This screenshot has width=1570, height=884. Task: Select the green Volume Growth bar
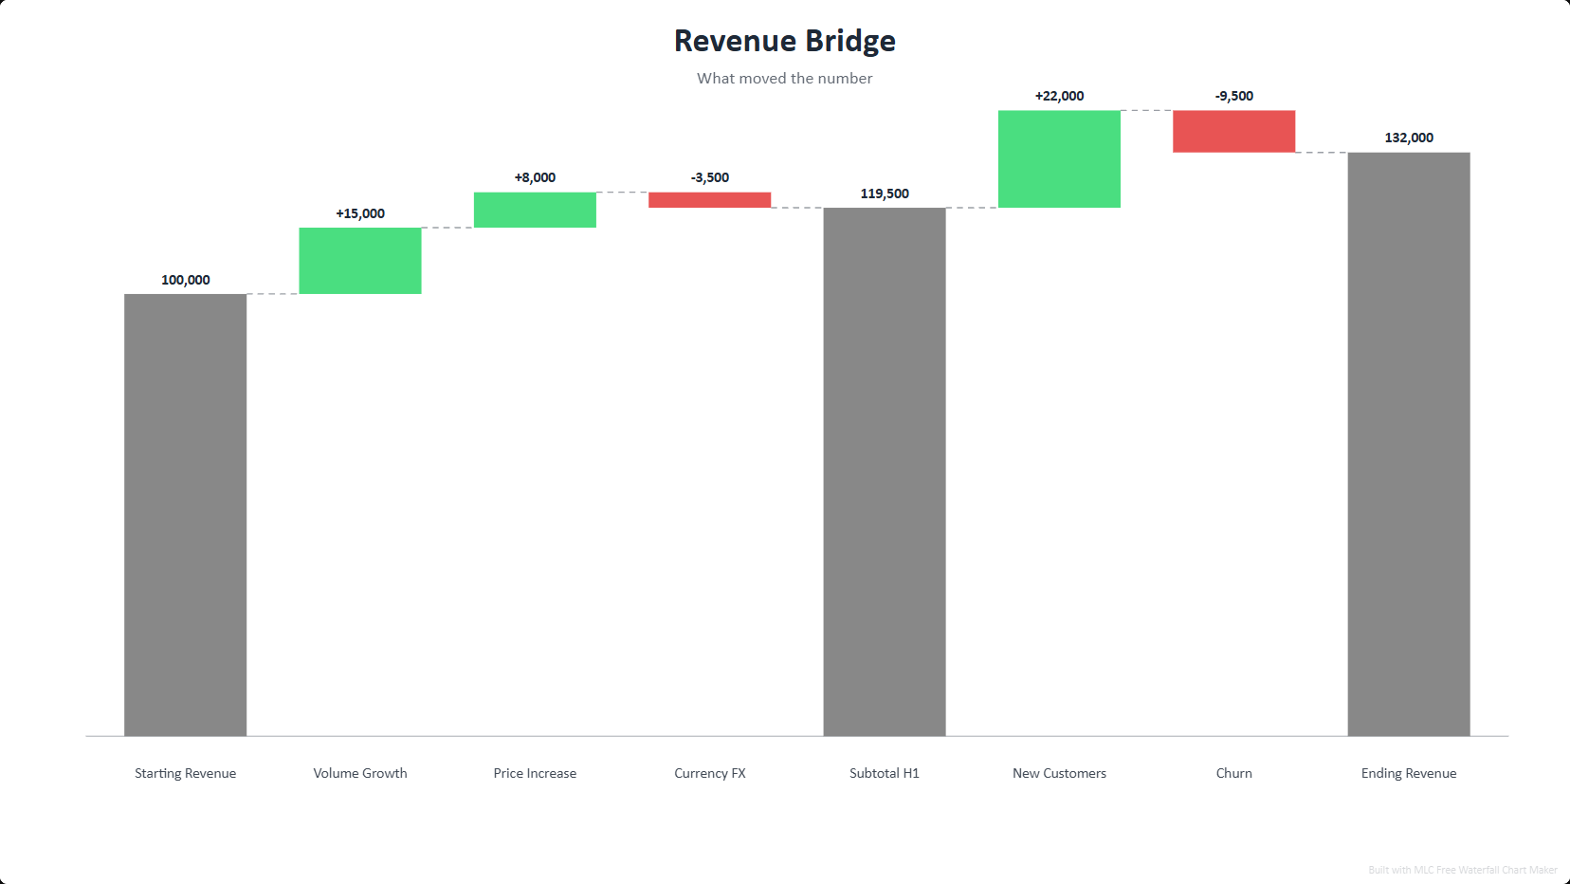[x=360, y=261]
